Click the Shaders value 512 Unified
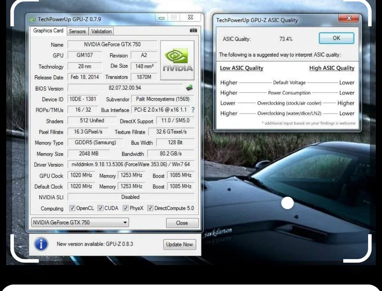The width and height of the screenshot is (382, 291). coord(92,121)
